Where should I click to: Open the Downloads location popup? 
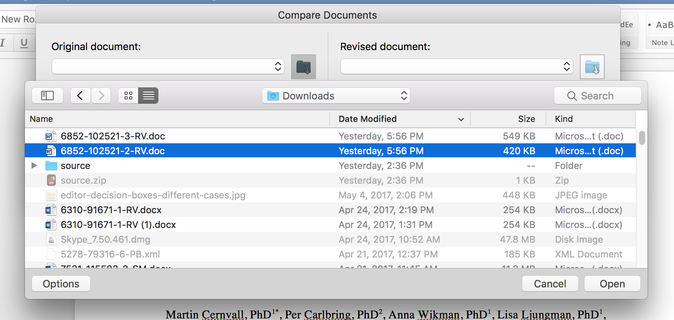pyautogui.click(x=336, y=96)
